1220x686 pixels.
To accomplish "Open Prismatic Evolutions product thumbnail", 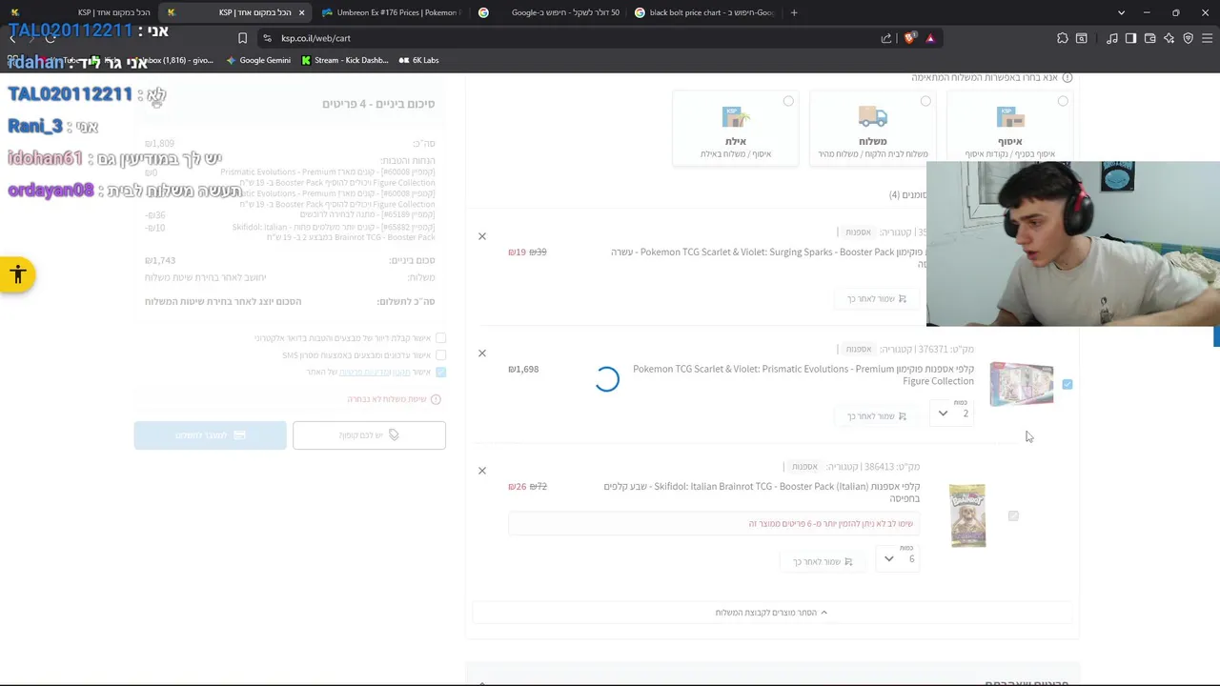I will coord(1022,384).
